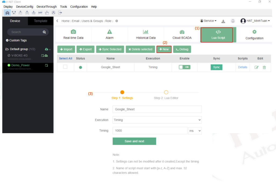276x183 pixels.
Task: Tick the checkbox for Google_Sheet row
Action: [65, 67]
